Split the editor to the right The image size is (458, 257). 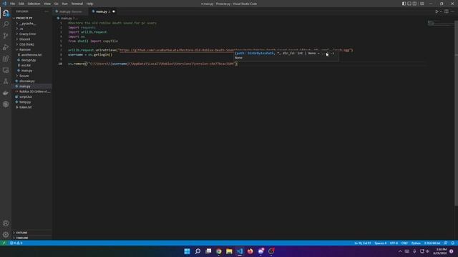[x=447, y=11]
